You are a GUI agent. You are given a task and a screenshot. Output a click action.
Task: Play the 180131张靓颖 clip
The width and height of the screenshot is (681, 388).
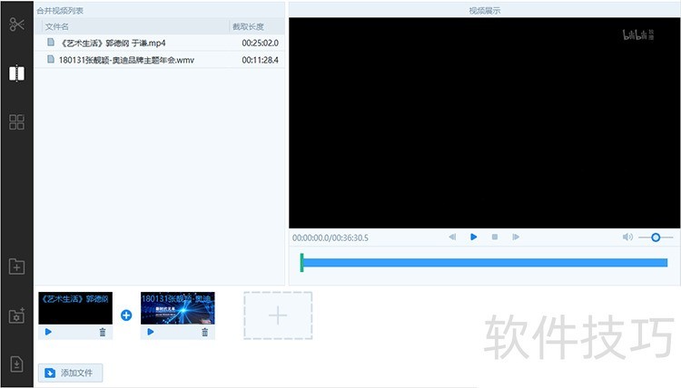150,332
